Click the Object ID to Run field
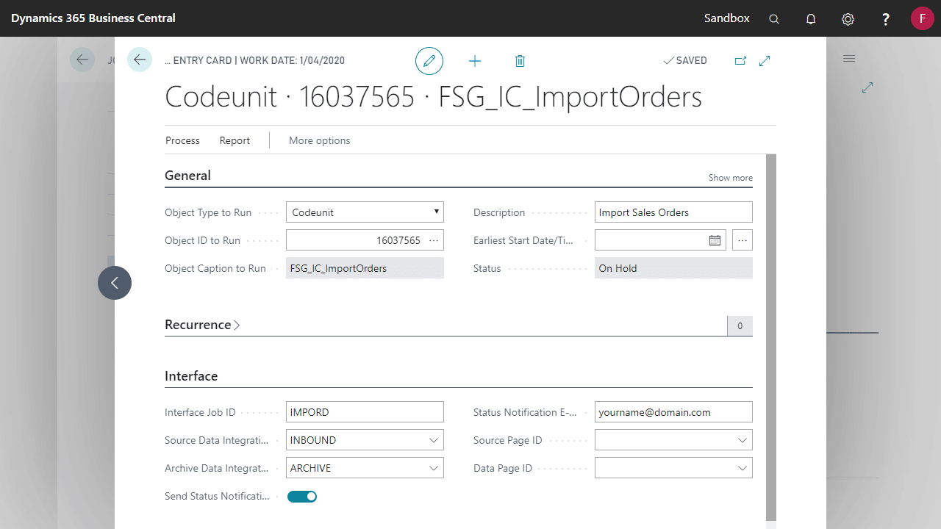941x529 pixels. (365, 240)
